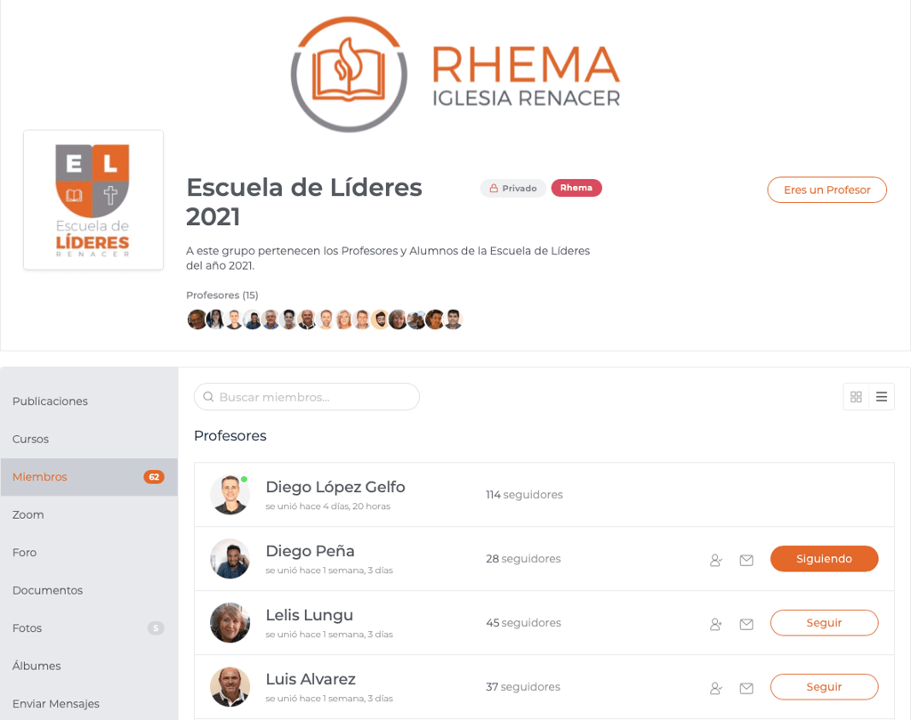This screenshot has height=720, width=911.
Task: Open Diego López Gelfo's profile name
Action: point(335,487)
